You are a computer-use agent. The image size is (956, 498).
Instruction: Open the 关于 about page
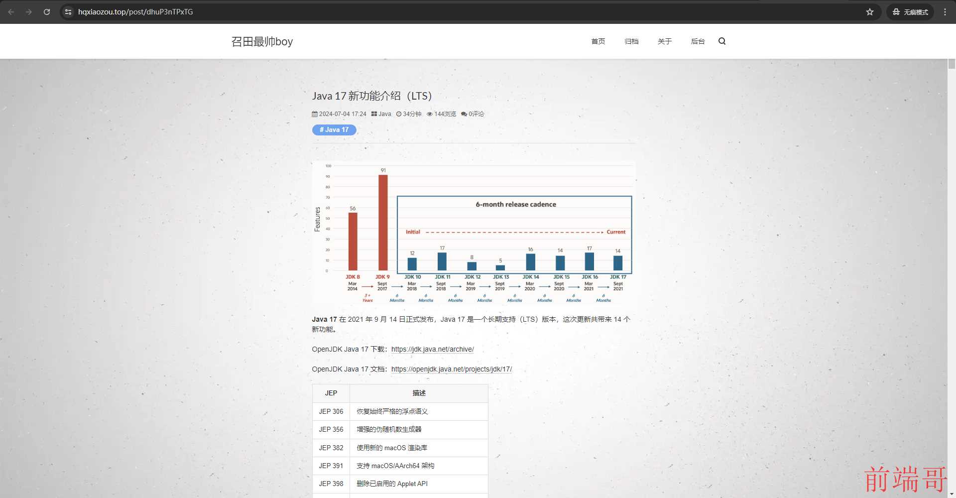tap(665, 41)
